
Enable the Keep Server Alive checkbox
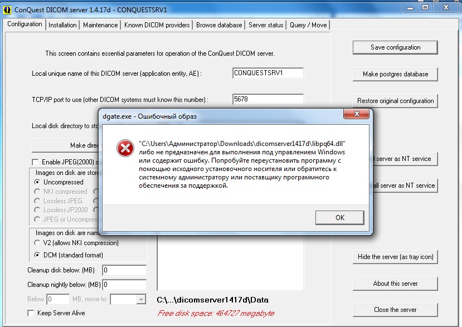[x=31, y=313]
